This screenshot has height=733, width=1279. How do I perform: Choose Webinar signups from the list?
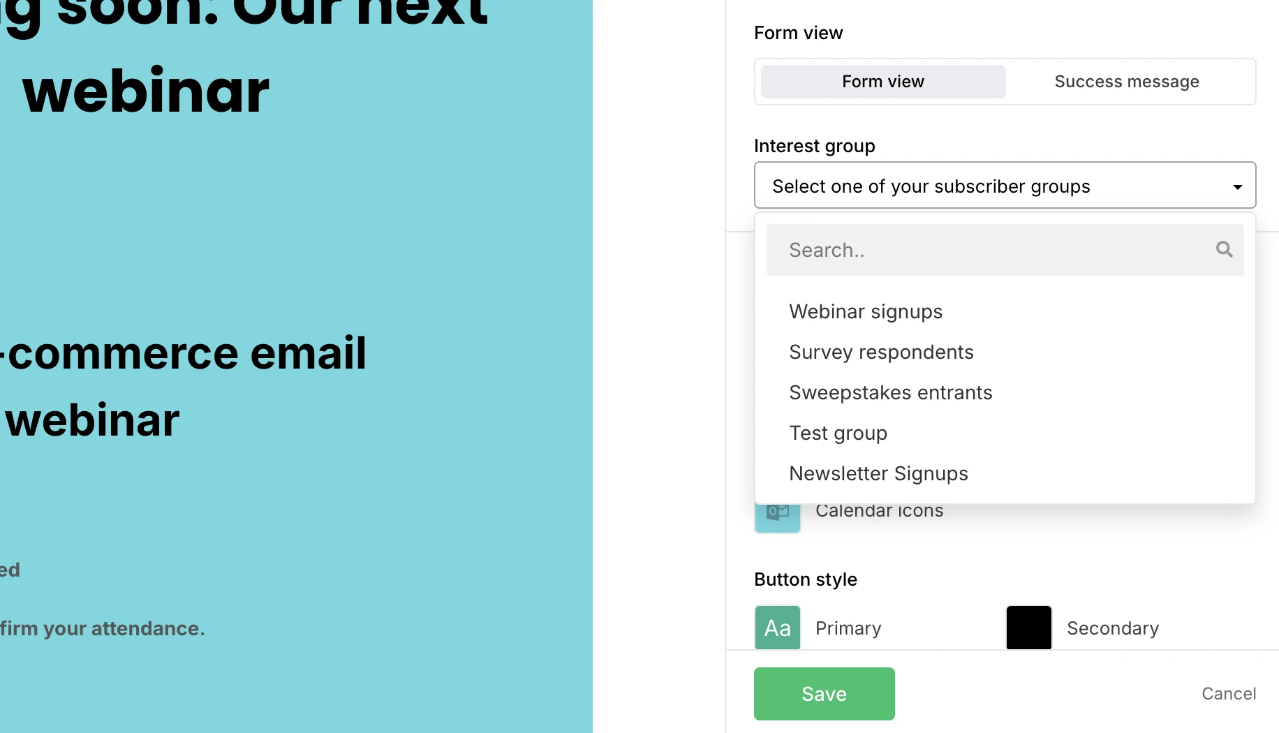point(866,311)
